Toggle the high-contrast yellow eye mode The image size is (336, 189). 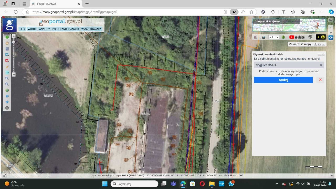pos(321,37)
